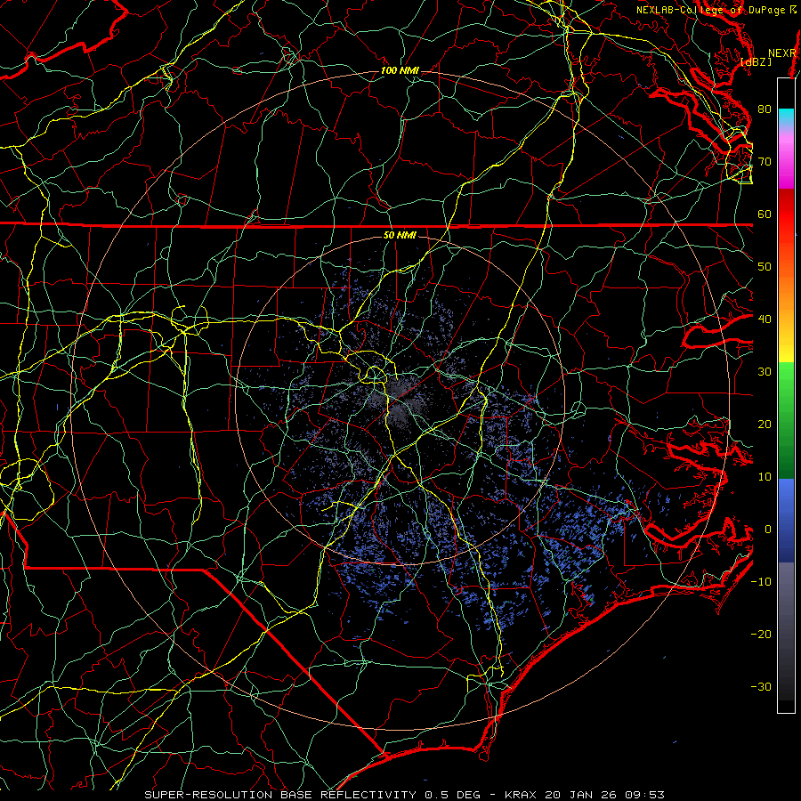Click the green segment of the color bar

coord(786,419)
